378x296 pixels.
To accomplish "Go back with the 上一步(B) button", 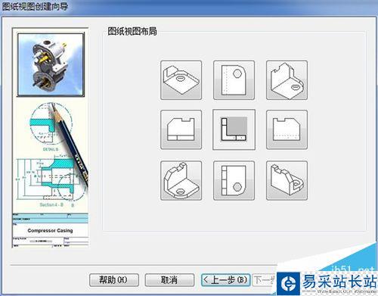I will click(x=225, y=280).
